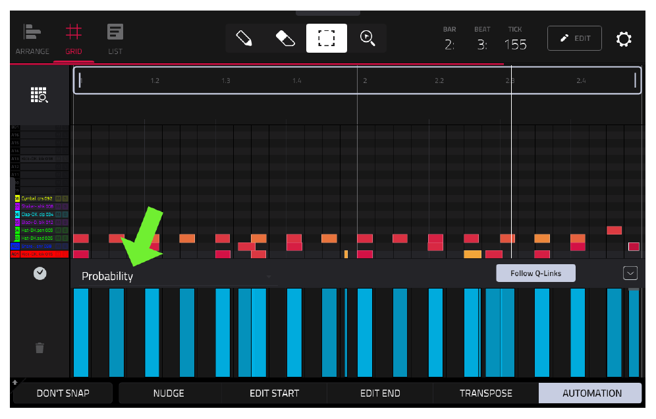Switch to the LIST view
Image resolution: width=656 pixels, height=419 pixels.
coord(115,40)
